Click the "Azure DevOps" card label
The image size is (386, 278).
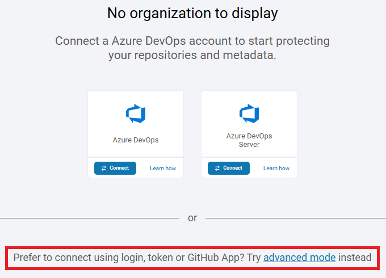tap(136, 140)
